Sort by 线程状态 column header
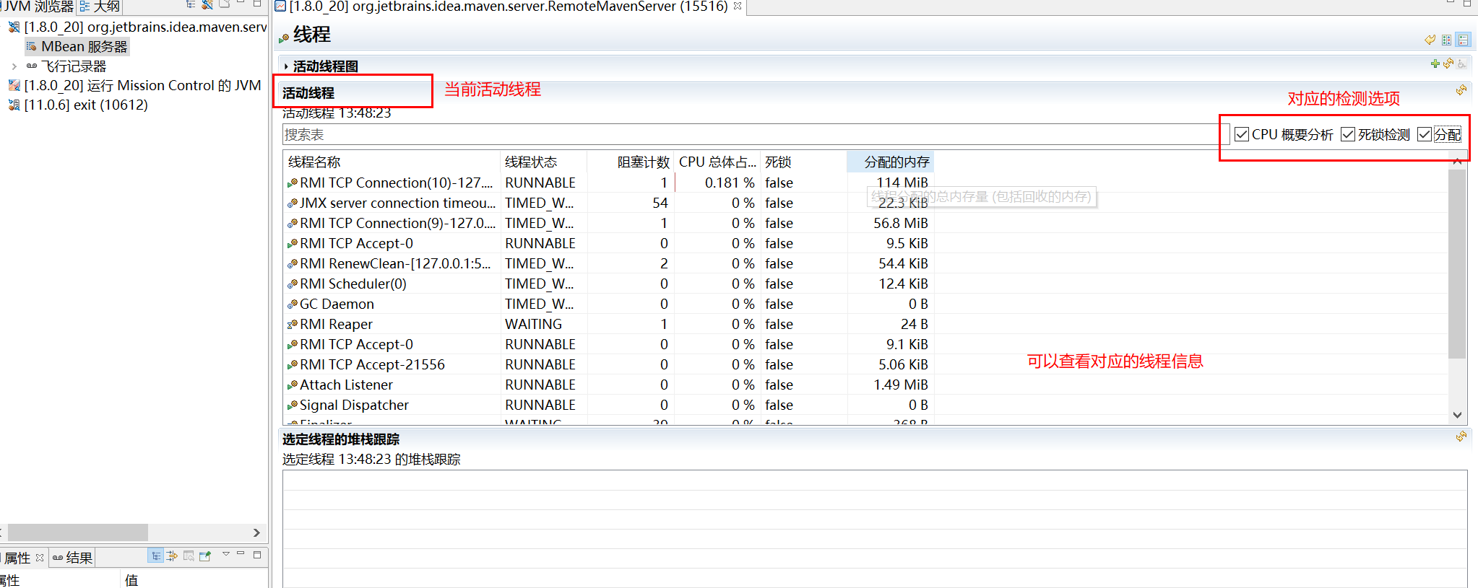The height and width of the screenshot is (588, 1478). point(543,162)
